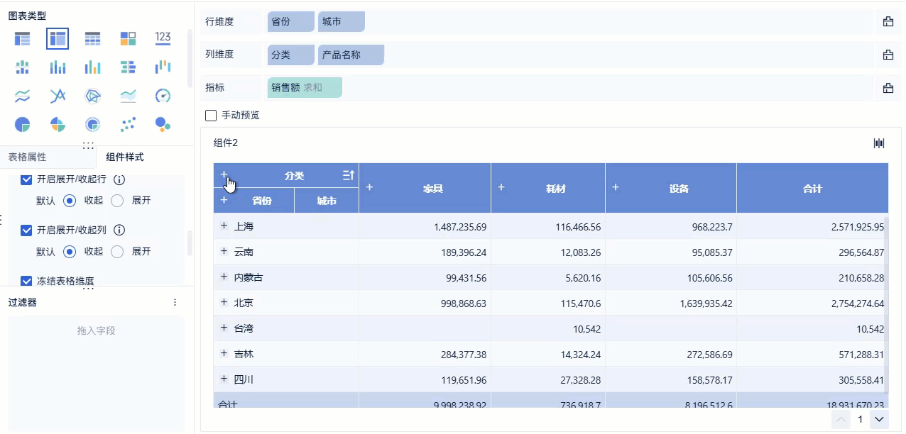Viewport: 906px width, 434px height.
Task: Choose the radar chart type icon
Action: (x=92, y=96)
